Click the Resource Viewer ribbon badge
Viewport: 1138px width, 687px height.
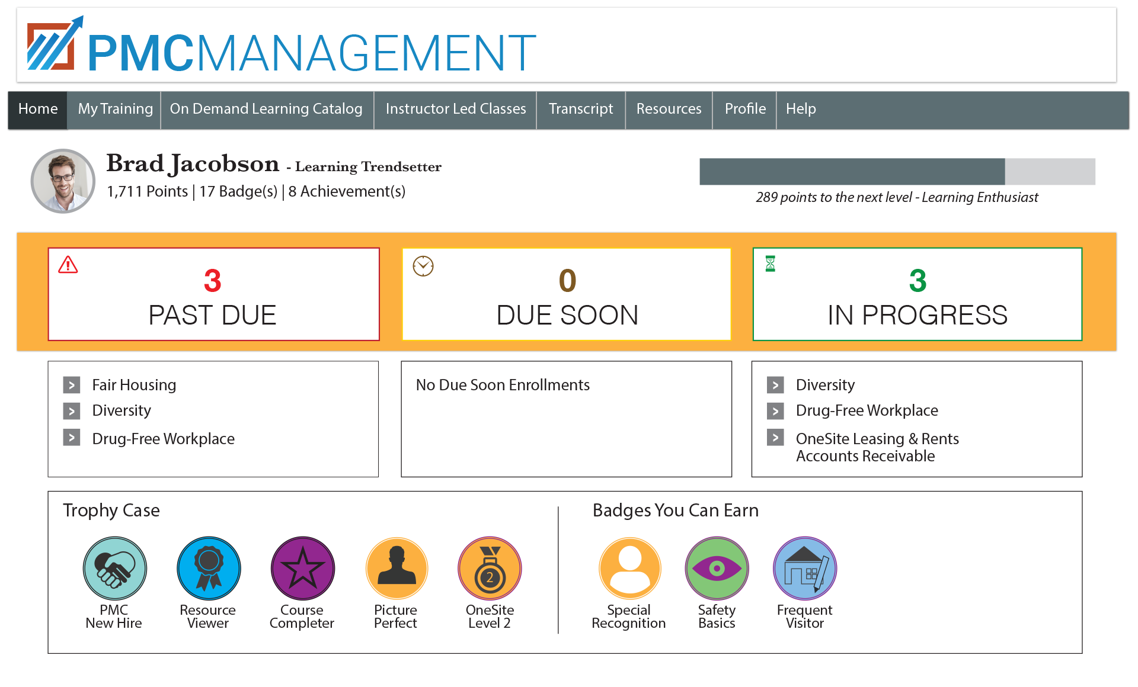tap(209, 568)
